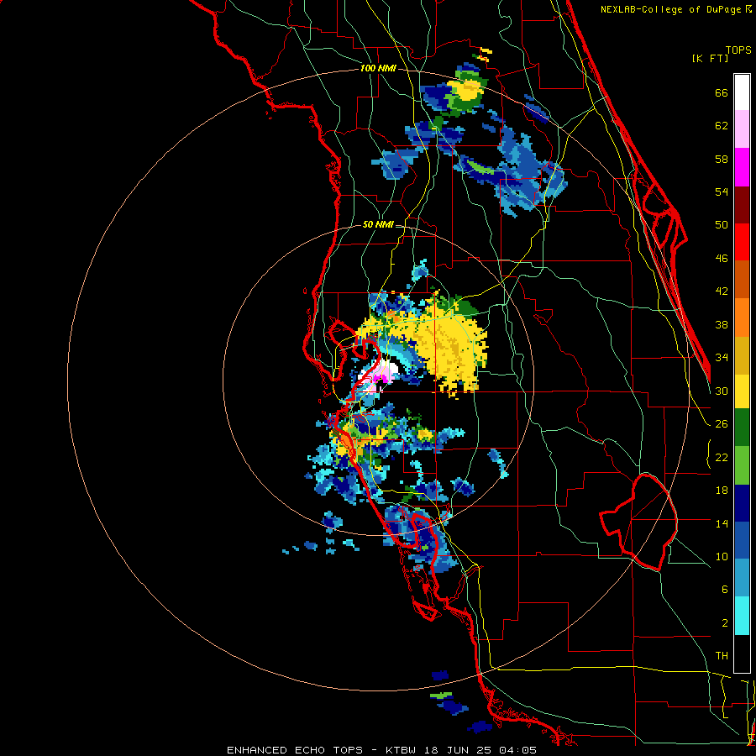Click legend value 6
Viewport: 756px width, 756px height.
tap(724, 590)
